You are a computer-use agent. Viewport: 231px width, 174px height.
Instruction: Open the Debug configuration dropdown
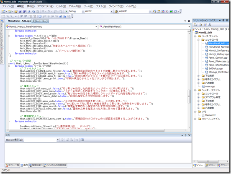[x=83, y=11]
